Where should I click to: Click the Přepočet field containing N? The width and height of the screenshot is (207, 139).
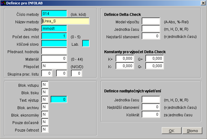click(x=54, y=66)
